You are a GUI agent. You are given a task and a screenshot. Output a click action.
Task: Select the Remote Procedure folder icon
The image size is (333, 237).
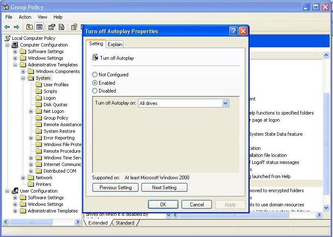click(39, 151)
